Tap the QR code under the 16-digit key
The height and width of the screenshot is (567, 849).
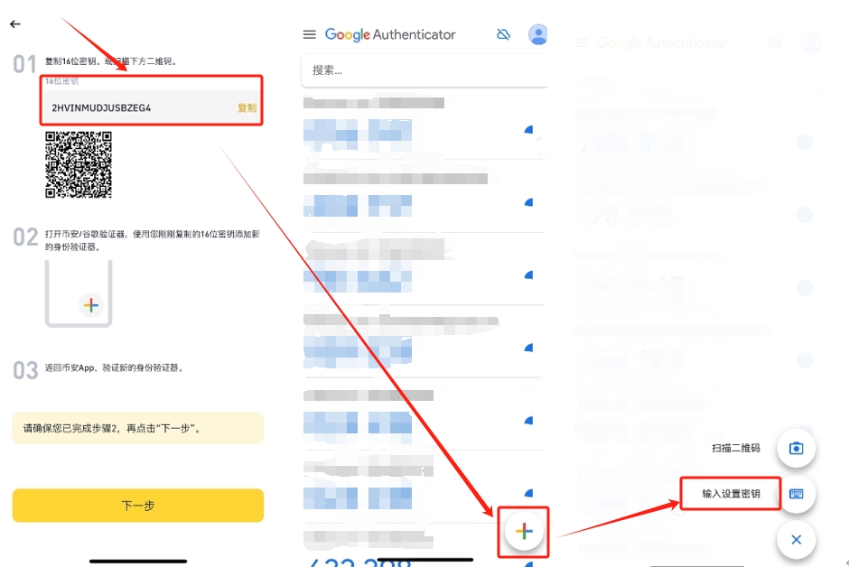79,164
